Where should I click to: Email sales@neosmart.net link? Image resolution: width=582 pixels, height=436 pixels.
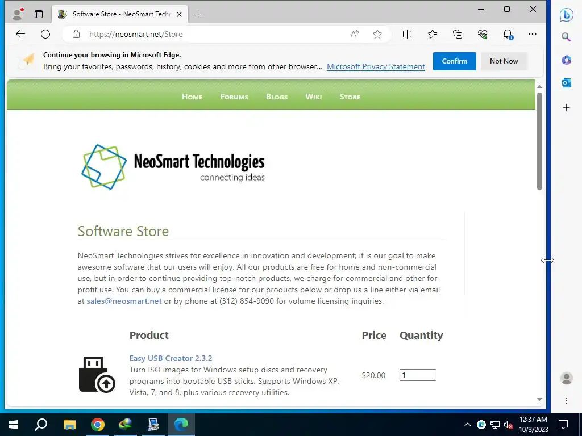pos(124,301)
